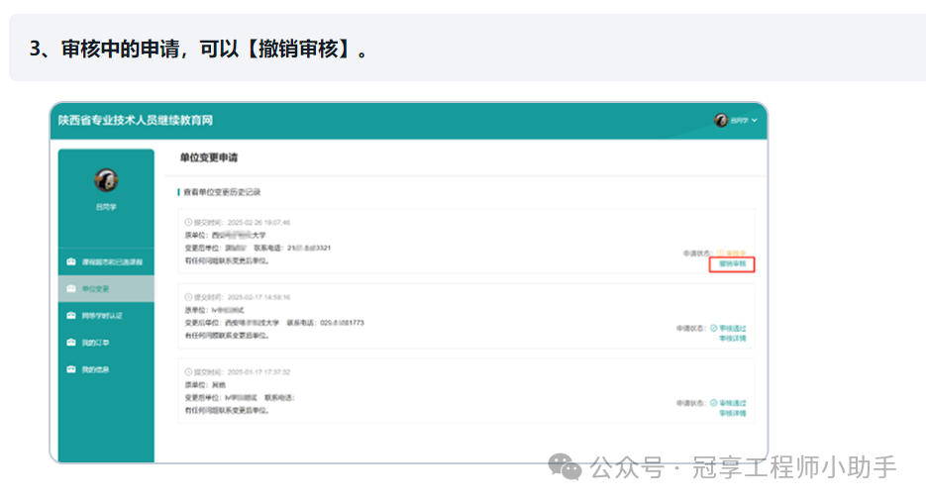Open the 吕同学 user dropdown arrow in header

click(754, 121)
